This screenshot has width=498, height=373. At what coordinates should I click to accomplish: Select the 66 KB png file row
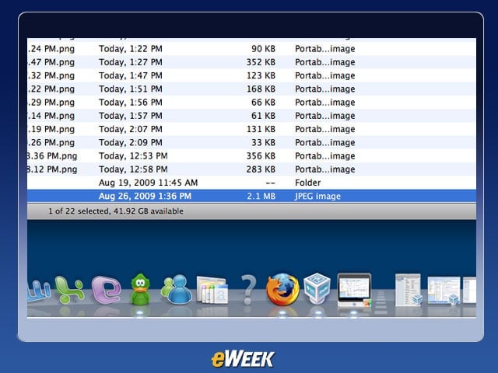click(x=251, y=103)
